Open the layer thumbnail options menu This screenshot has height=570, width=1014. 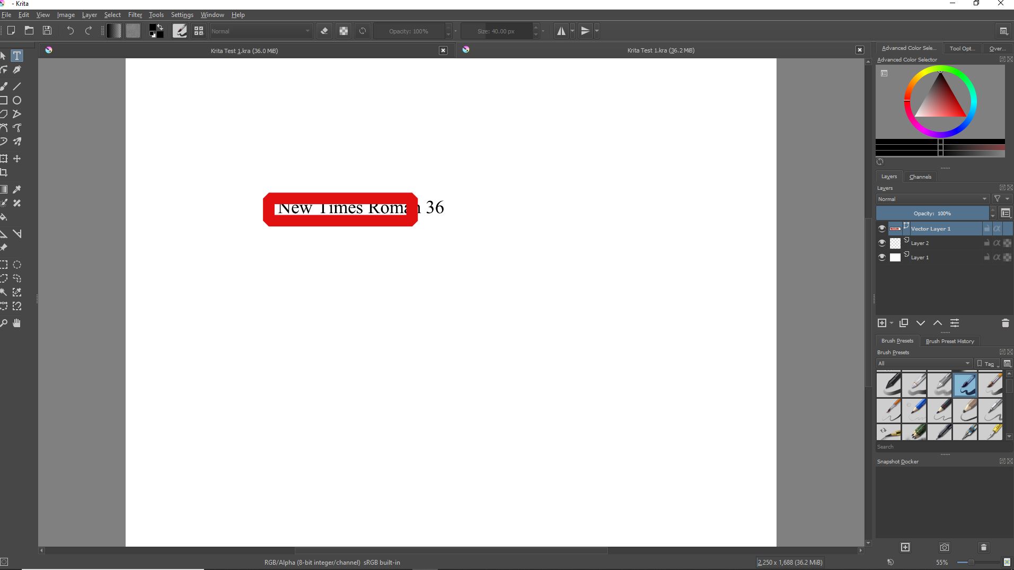click(x=1006, y=213)
